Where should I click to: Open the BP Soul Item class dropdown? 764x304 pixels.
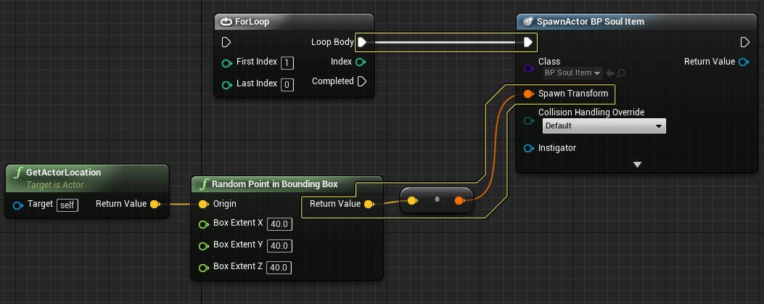(x=572, y=73)
